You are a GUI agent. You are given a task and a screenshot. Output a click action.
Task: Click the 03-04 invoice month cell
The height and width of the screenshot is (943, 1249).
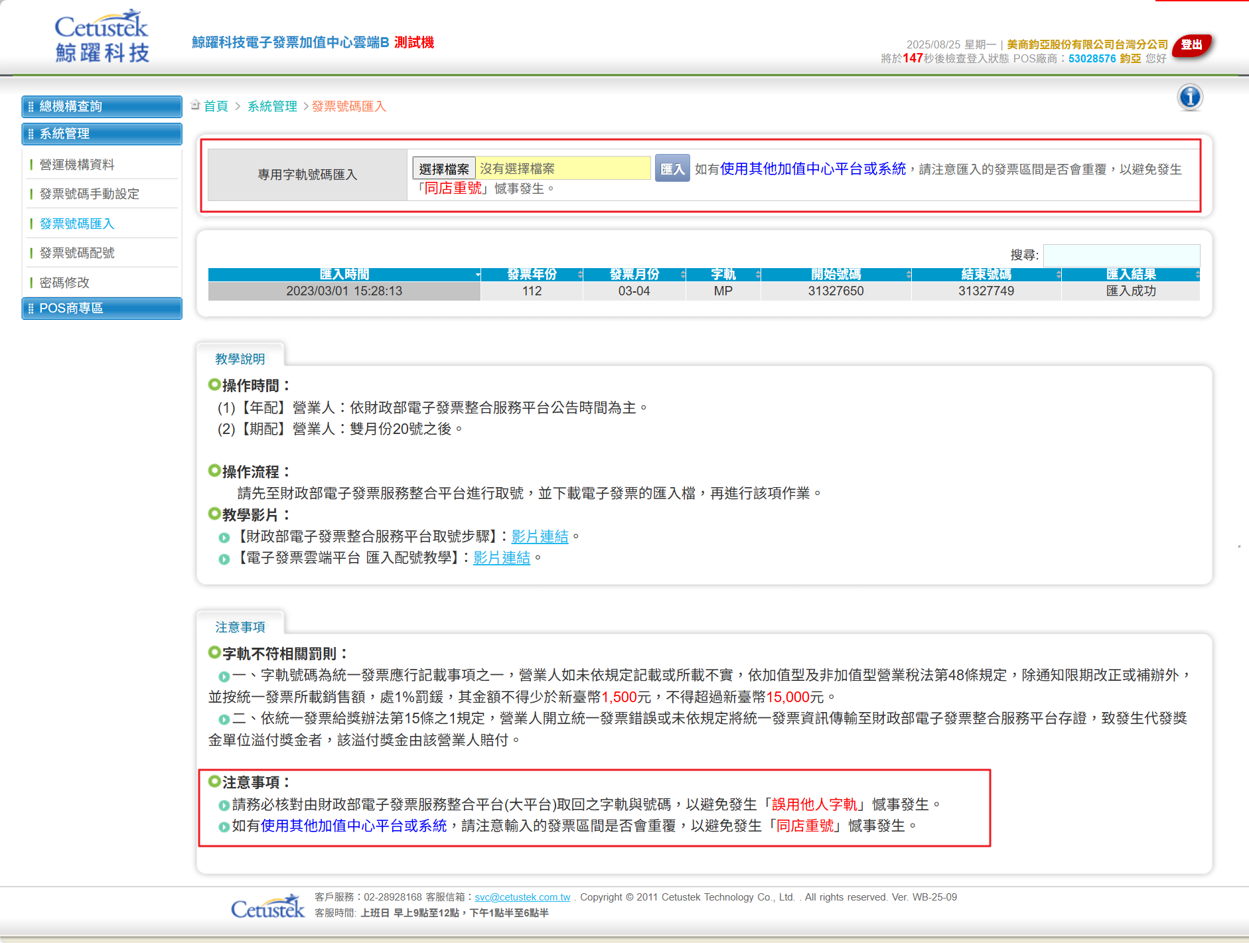(634, 291)
